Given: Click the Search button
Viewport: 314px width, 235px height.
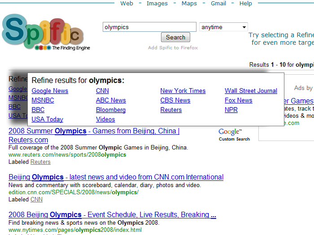Looking at the screenshot, I should coord(175,37).
